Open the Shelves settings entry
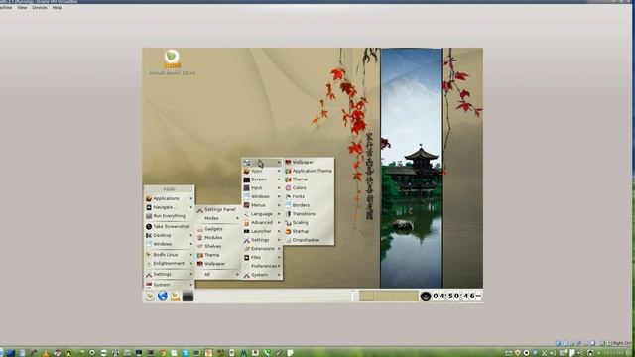This screenshot has width=635, height=357. point(218,246)
